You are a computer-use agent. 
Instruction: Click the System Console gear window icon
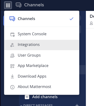pyautogui.click(x=12, y=34)
